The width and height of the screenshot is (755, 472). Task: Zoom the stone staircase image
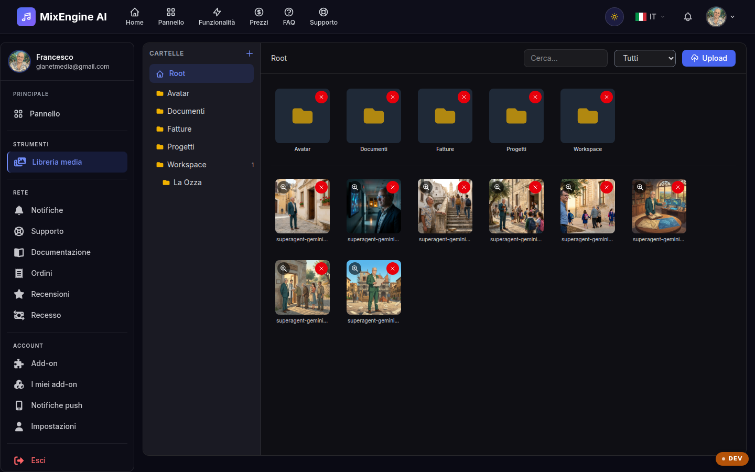pyautogui.click(x=426, y=187)
